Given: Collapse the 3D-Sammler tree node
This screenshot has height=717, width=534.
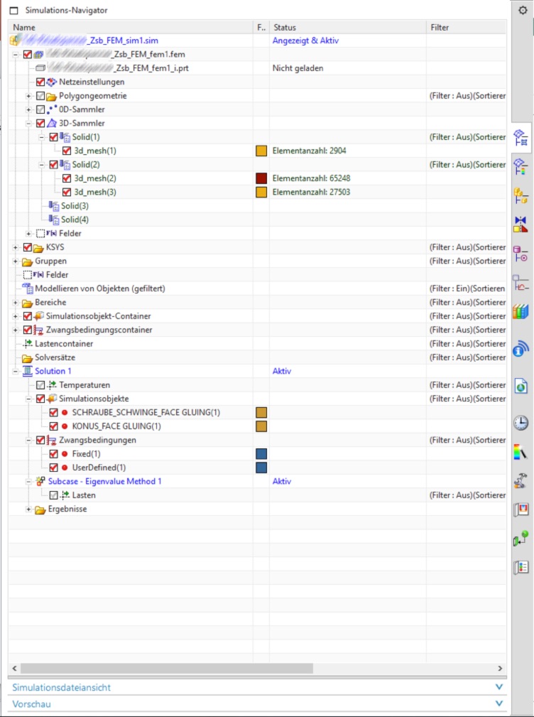Looking at the screenshot, I should [29, 123].
